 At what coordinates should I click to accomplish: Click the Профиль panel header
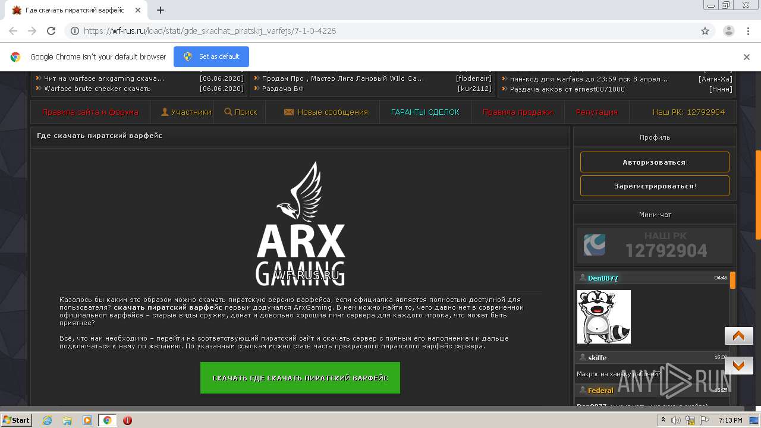tap(655, 137)
